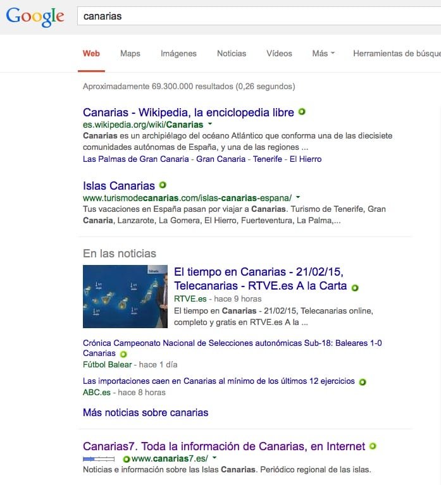Image resolution: width=441 pixels, height=485 pixels.
Task: Open Las importaciones caen en Canarias article
Action: (219, 381)
